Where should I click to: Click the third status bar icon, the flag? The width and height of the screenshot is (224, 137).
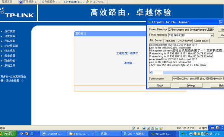153,128
